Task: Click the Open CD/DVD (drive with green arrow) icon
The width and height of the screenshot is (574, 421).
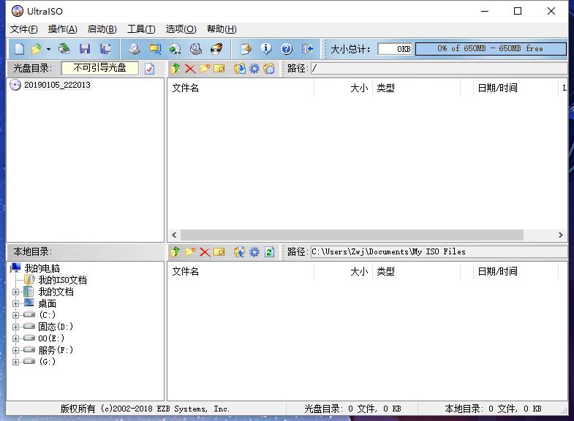Action: click(x=64, y=49)
